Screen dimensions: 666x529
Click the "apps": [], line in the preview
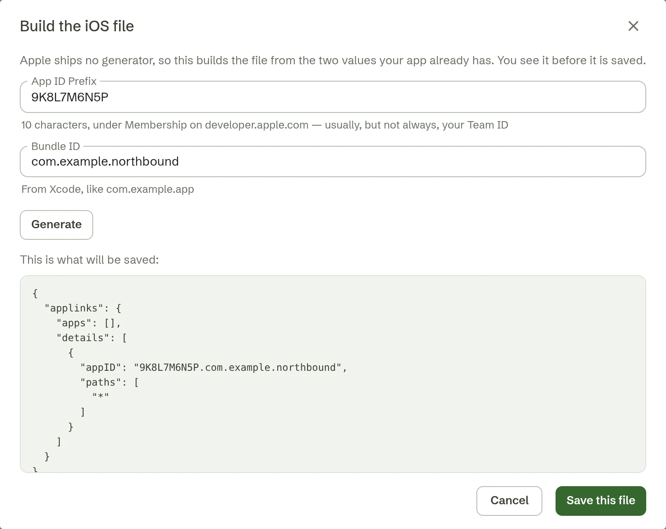point(88,323)
